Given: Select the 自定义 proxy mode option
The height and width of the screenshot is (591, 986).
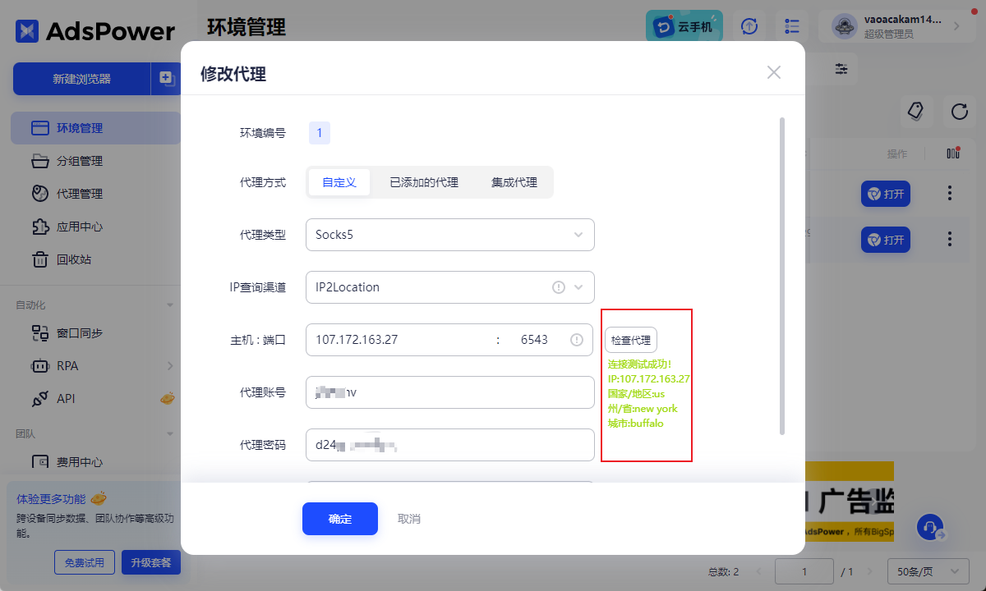Looking at the screenshot, I should pos(339,182).
